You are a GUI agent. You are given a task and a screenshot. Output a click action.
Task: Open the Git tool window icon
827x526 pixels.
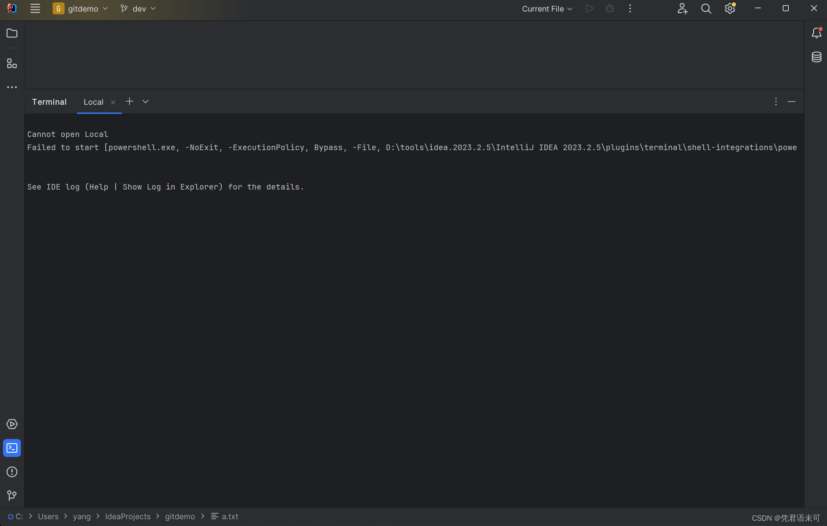12,495
